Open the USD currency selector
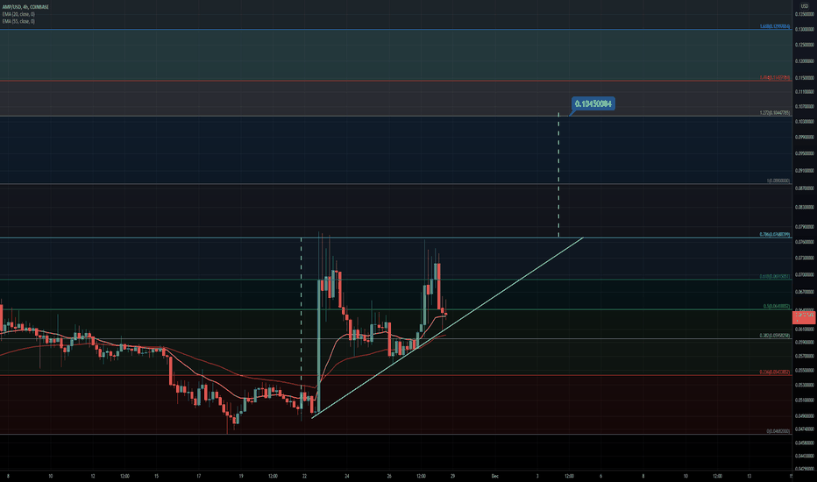Screen dimensions: 817x482 (805, 6)
